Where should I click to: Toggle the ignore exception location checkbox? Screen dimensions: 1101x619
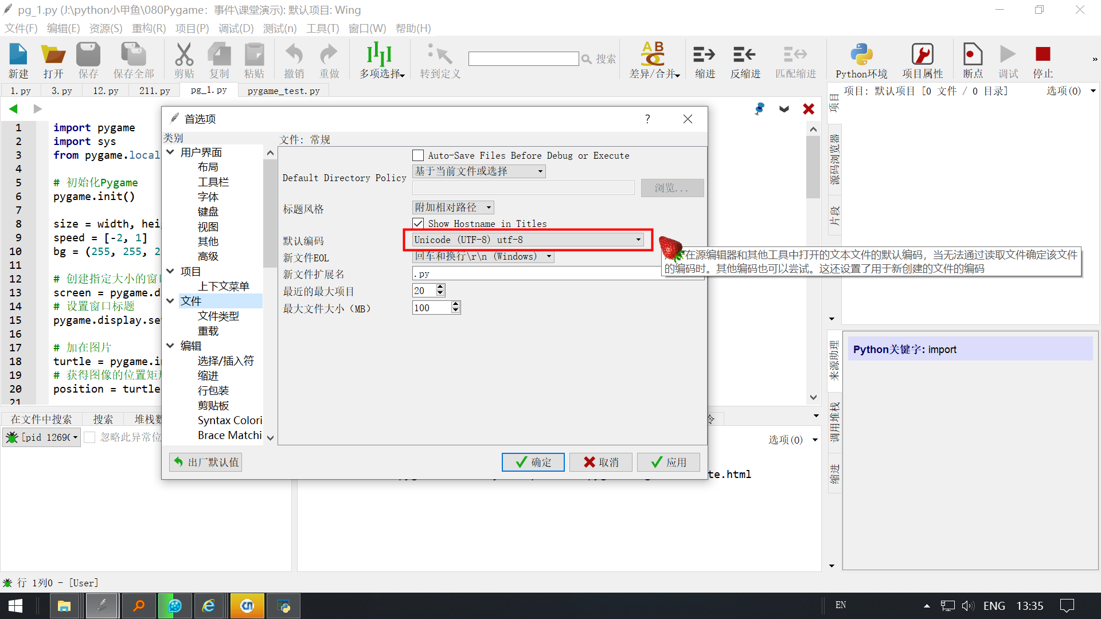[x=89, y=437]
